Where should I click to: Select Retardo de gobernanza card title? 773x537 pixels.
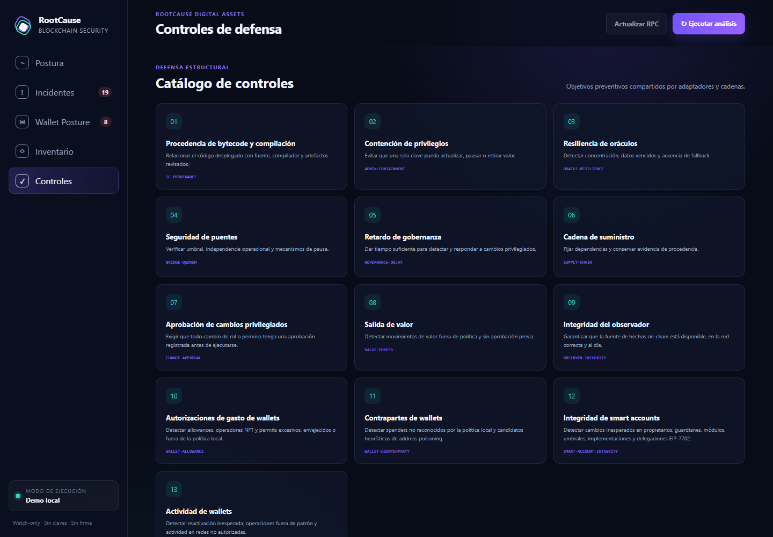click(x=403, y=237)
